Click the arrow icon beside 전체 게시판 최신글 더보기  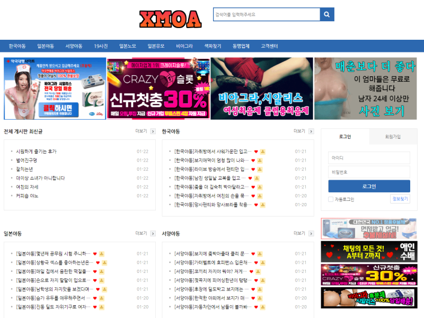click(x=153, y=131)
